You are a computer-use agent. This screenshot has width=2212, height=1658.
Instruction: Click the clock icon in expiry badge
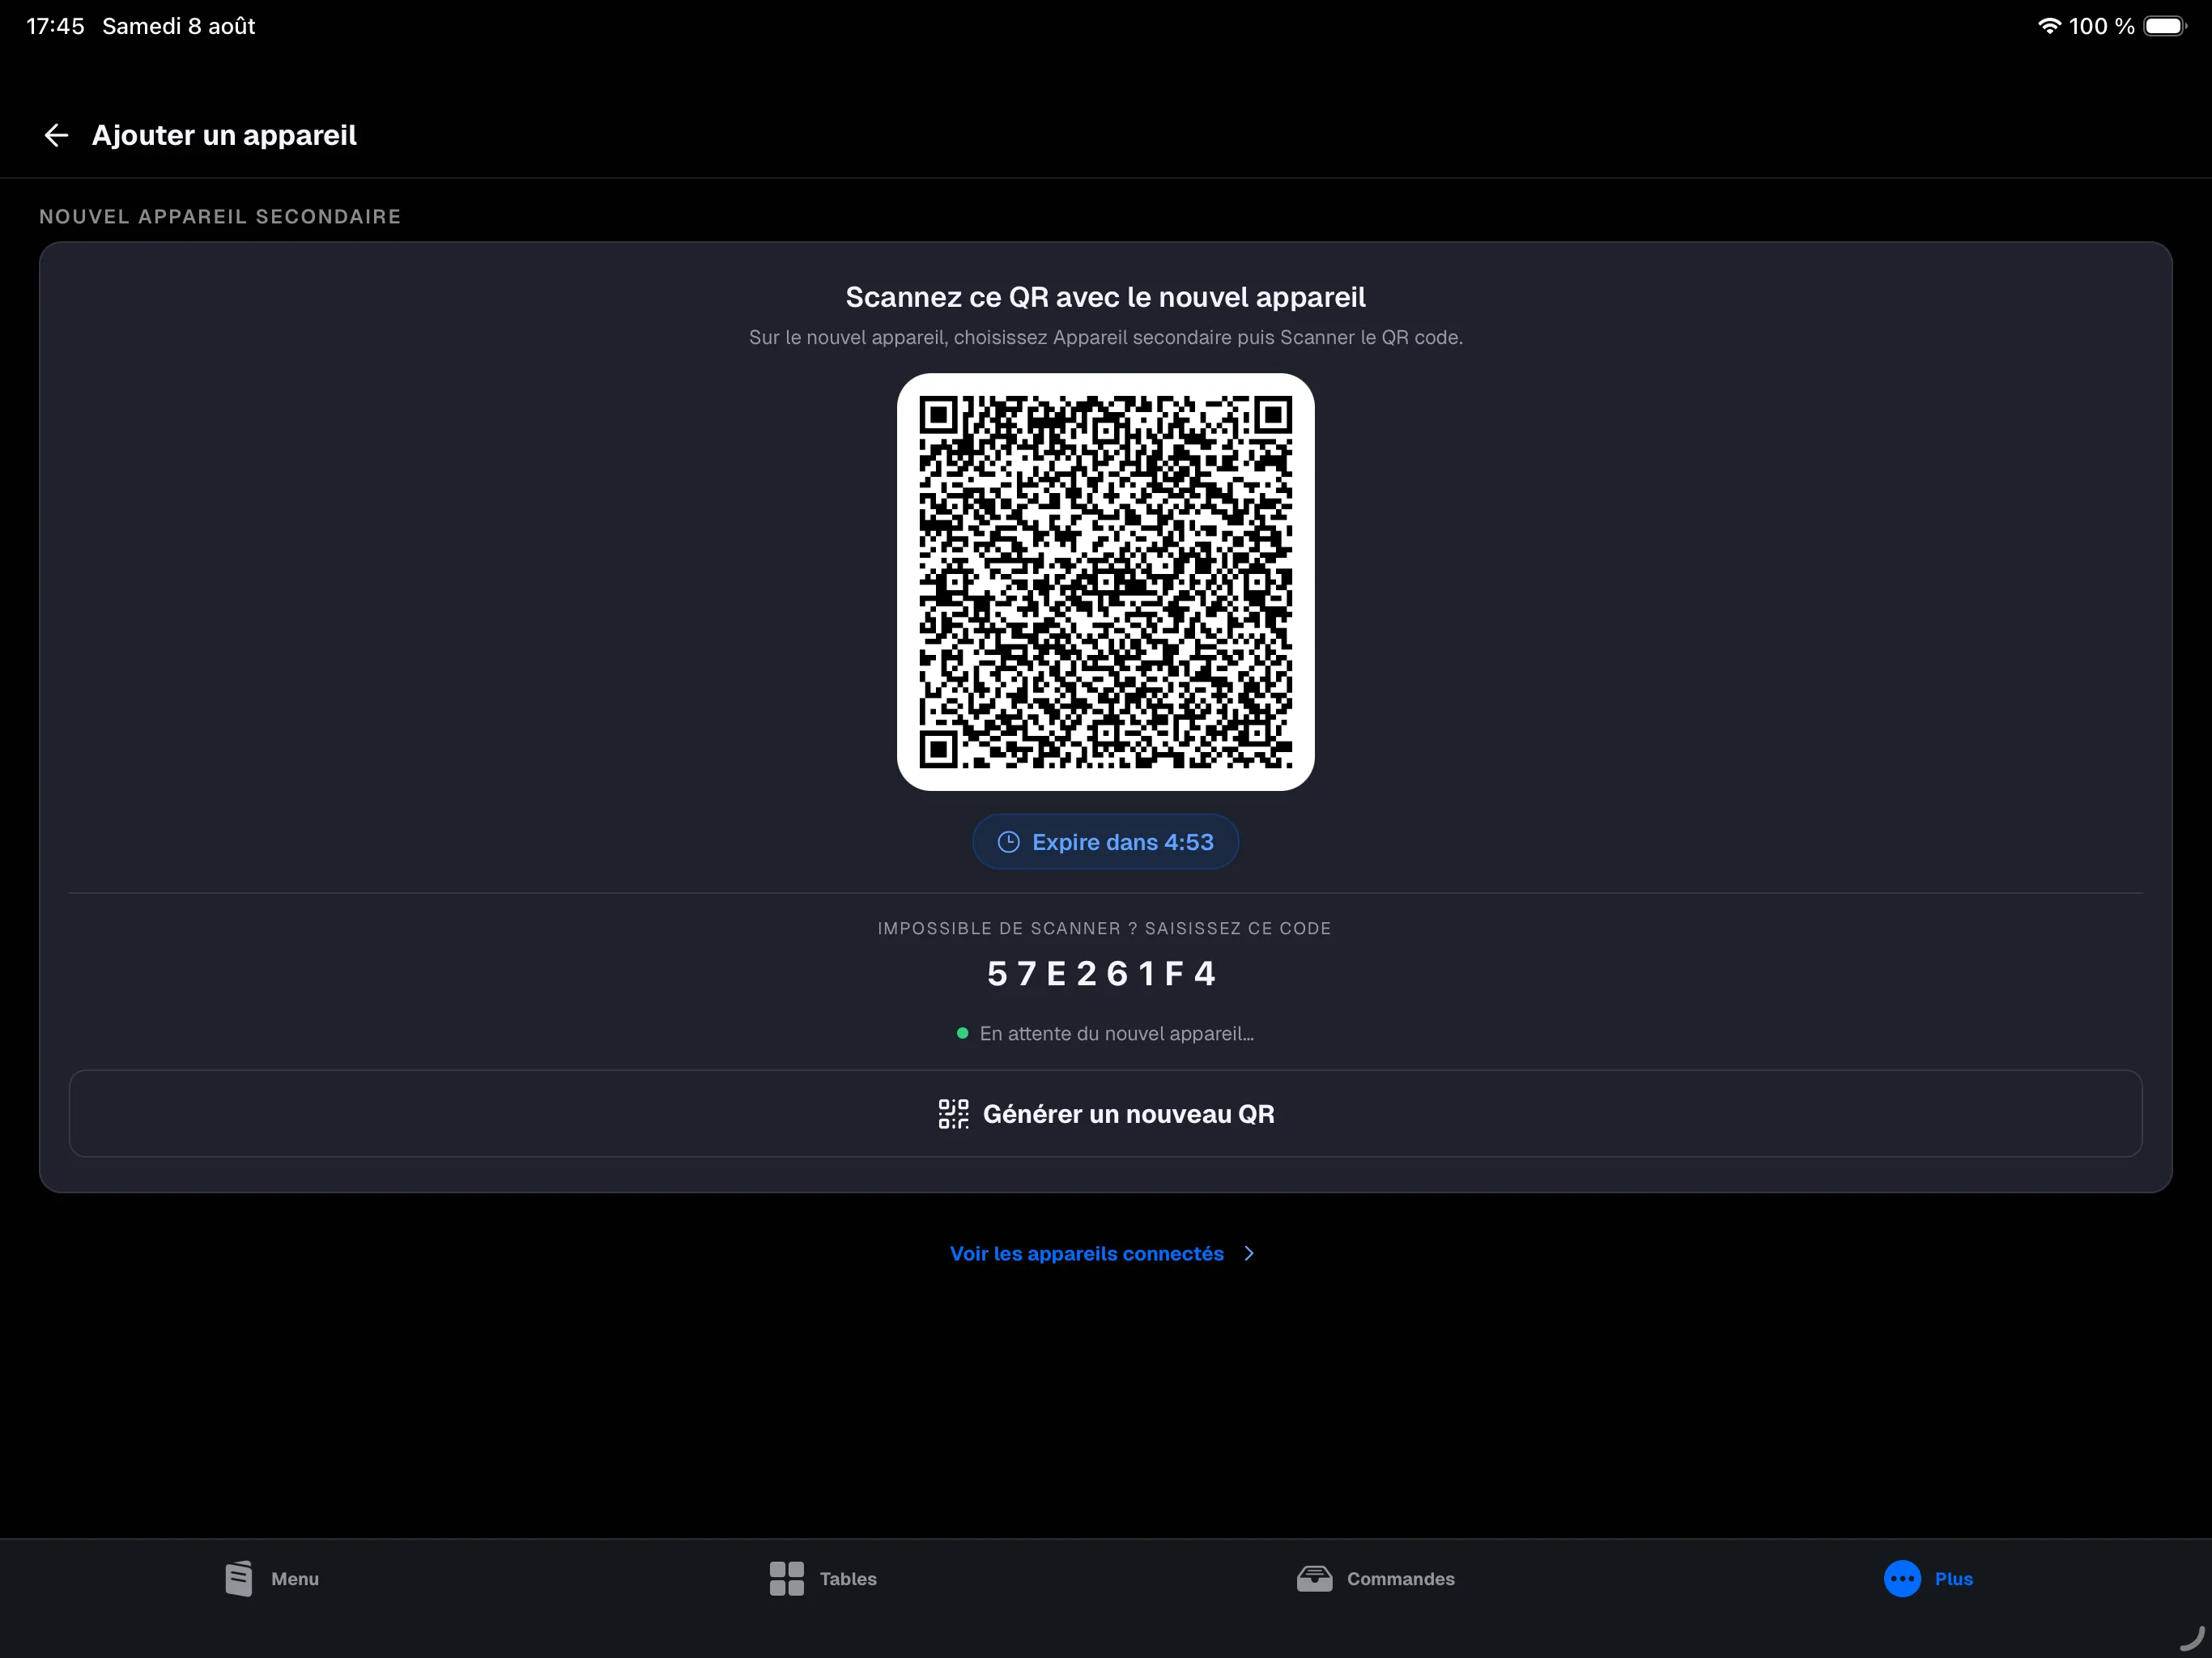click(x=1009, y=842)
